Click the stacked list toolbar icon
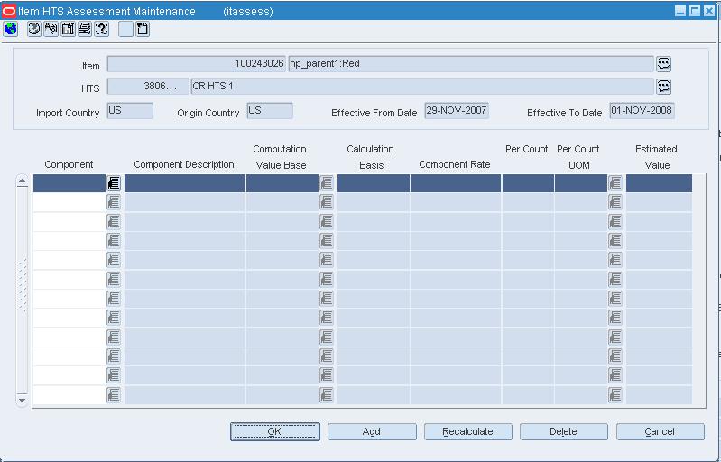The width and height of the screenshot is (721, 462). click(85, 29)
